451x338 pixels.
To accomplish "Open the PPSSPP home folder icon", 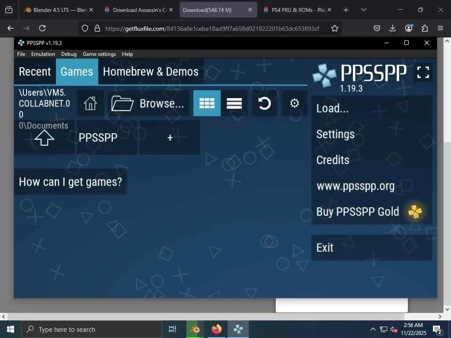I will [x=90, y=103].
